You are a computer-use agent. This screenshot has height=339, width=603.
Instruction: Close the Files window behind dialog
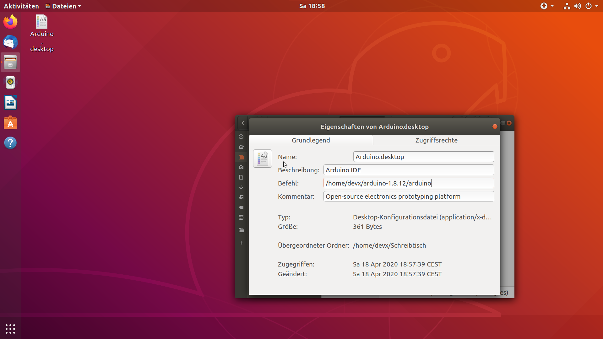(x=509, y=123)
